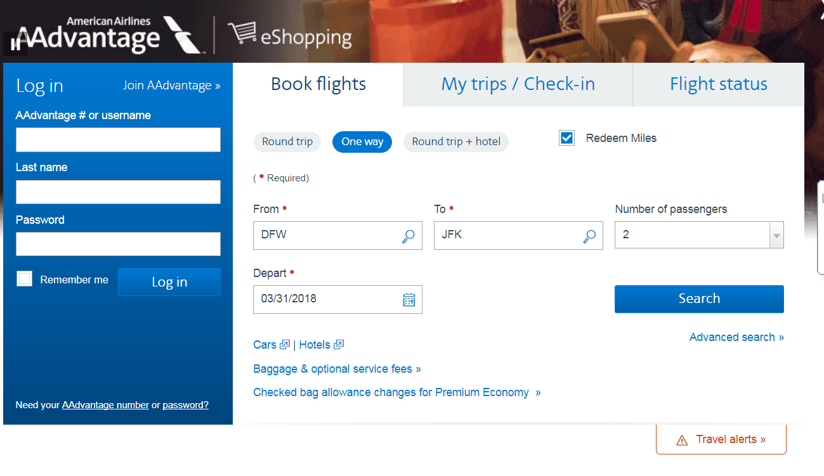
Task: Click the Search button
Action: coord(698,299)
